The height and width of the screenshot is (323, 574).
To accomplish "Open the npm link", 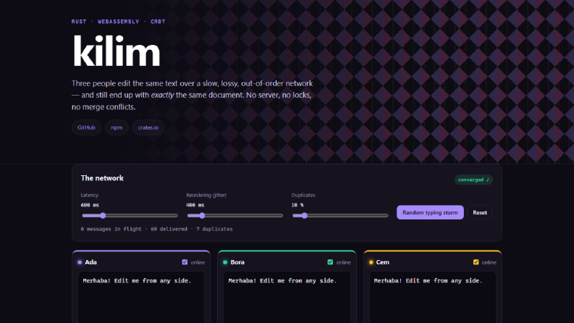I will pos(117,127).
